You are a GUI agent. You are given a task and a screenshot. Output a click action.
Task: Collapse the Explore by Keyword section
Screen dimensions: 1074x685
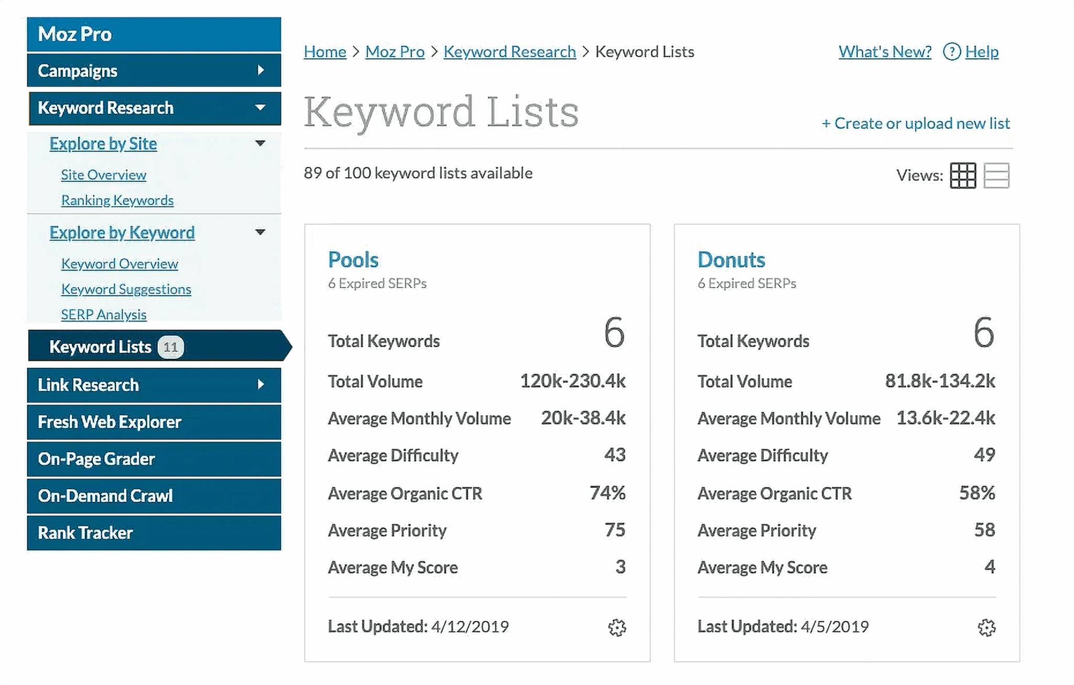(x=261, y=232)
